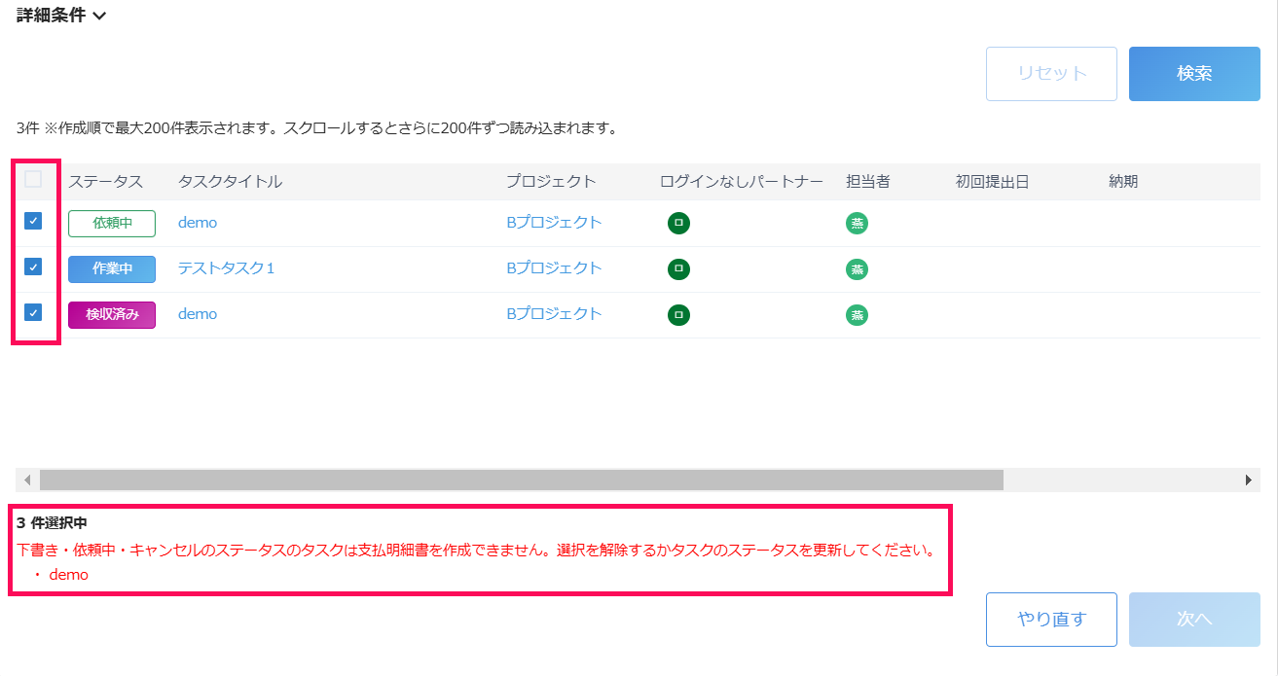Click the horizontal scrollbar left arrow

[27, 480]
